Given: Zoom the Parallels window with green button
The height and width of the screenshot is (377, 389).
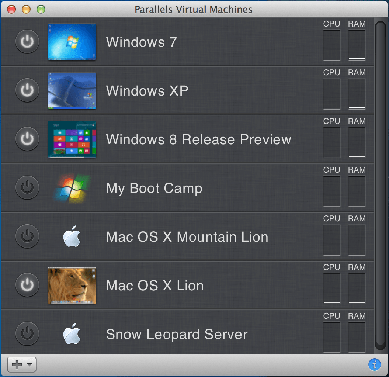Looking at the screenshot, I should pyautogui.click(x=41, y=9).
